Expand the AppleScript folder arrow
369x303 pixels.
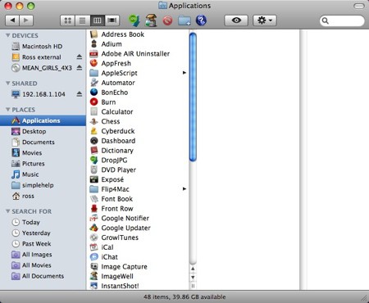(x=184, y=73)
